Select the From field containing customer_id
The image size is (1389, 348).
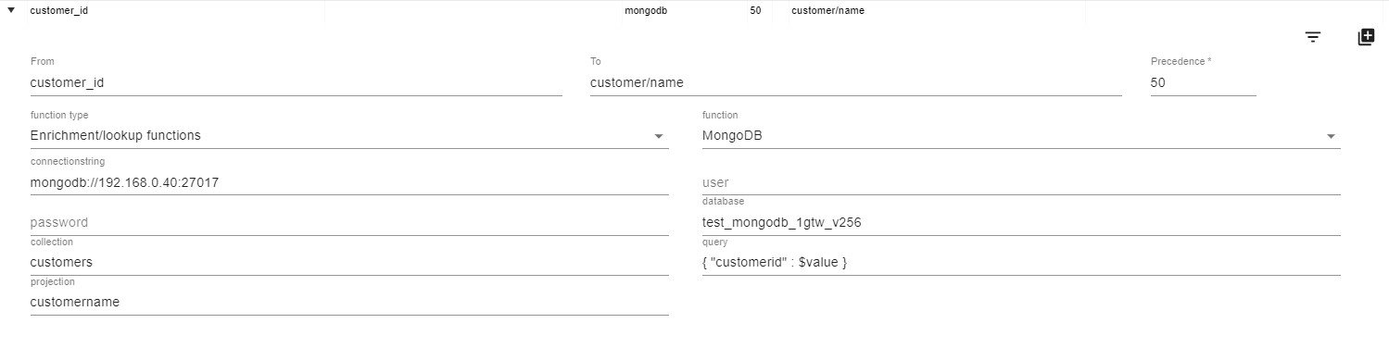(297, 82)
